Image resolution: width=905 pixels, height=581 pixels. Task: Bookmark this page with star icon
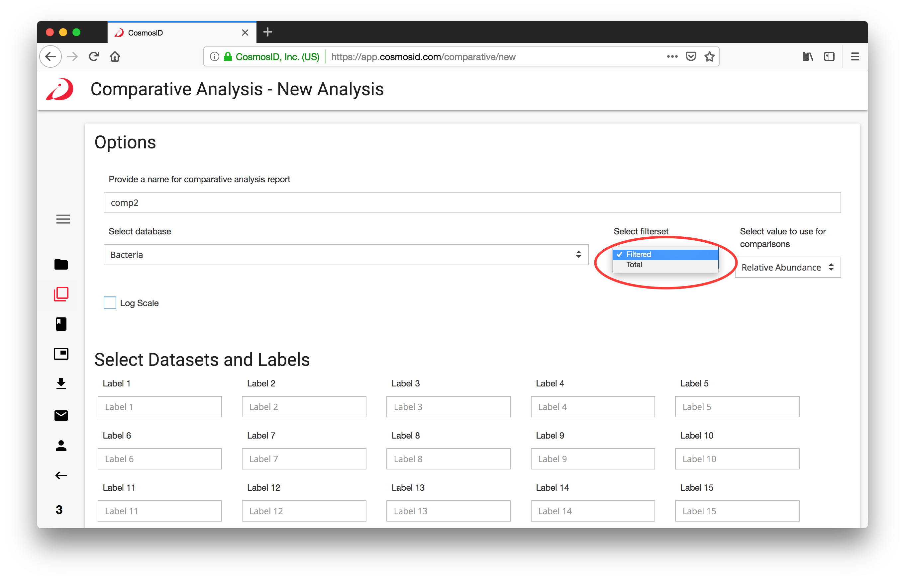pyautogui.click(x=709, y=56)
